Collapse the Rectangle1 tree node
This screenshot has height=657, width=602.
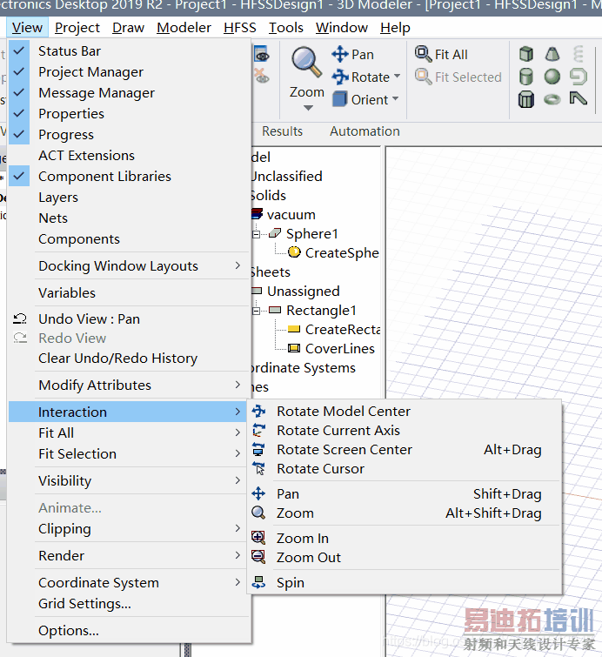click(257, 311)
